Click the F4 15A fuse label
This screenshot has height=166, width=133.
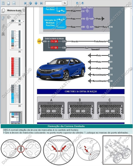click(54, 41)
